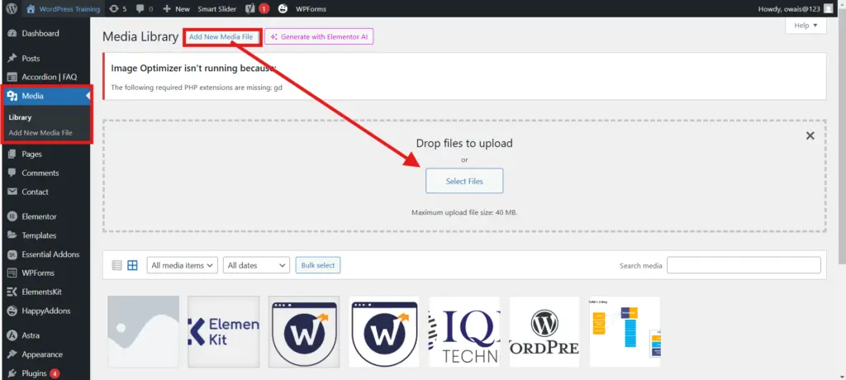
Task: Close the upload drop zone panel
Action: point(810,136)
